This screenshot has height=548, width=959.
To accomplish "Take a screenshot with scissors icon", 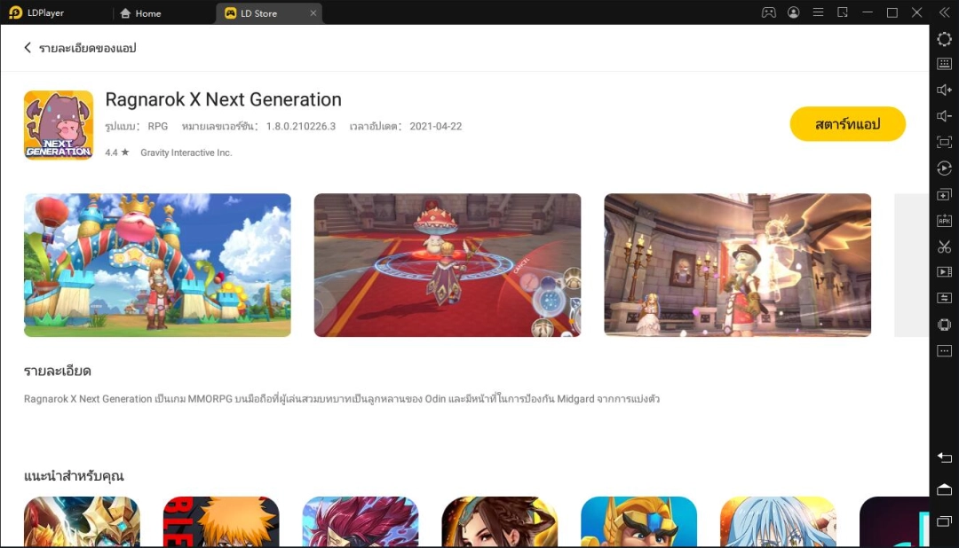I will (944, 247).
